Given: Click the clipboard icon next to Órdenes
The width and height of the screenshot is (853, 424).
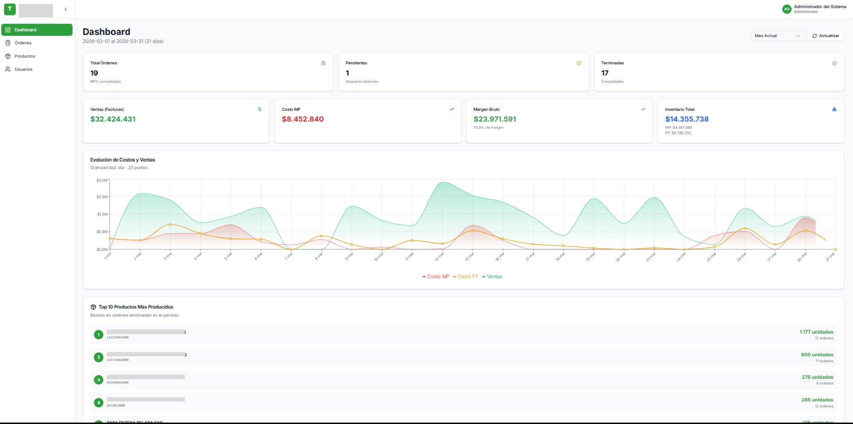Looking at the screenshot, I should tap(8, 43).
